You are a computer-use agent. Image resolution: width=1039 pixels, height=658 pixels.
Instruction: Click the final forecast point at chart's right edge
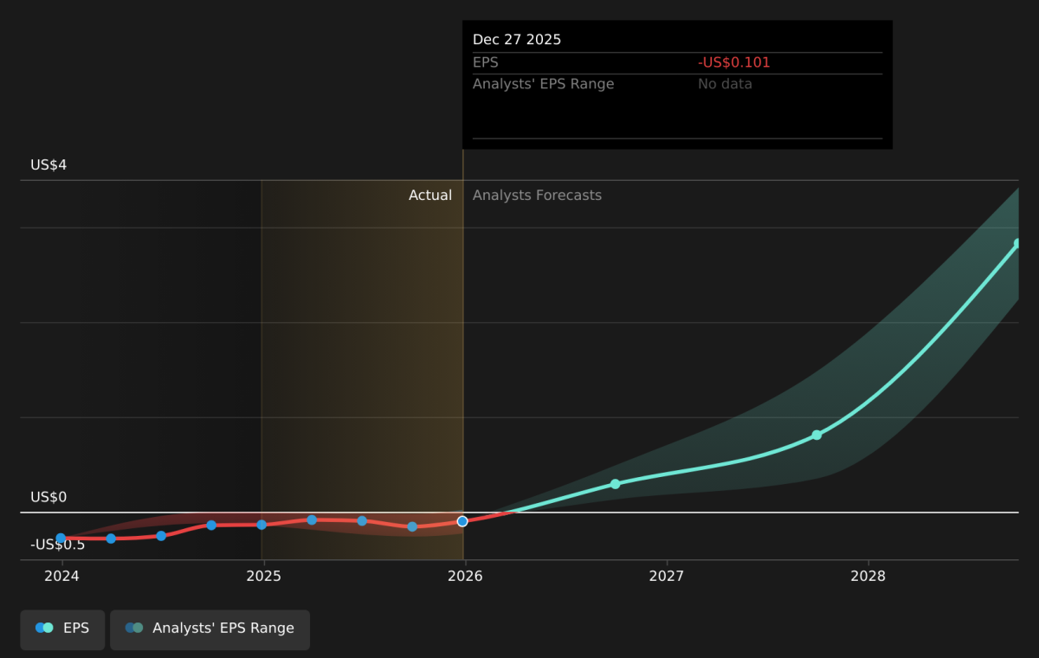[1017, 244]
